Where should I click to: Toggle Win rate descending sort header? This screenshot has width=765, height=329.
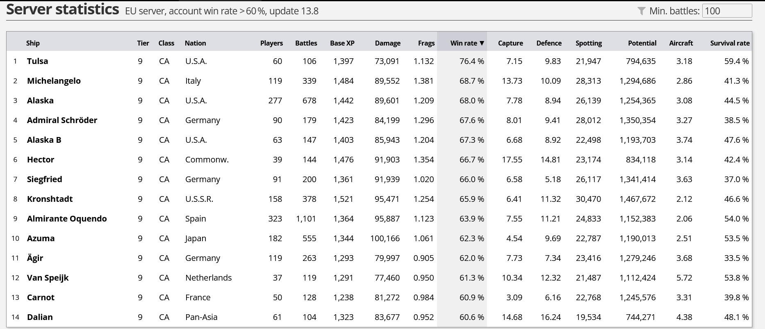pos(467,43)
